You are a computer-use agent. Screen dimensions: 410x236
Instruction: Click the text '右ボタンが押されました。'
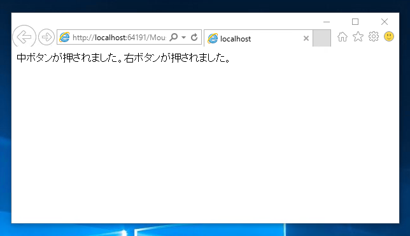point(177,58)
